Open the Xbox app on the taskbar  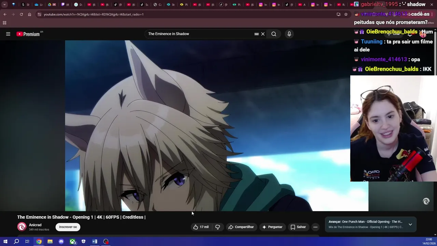click(72, 242)
